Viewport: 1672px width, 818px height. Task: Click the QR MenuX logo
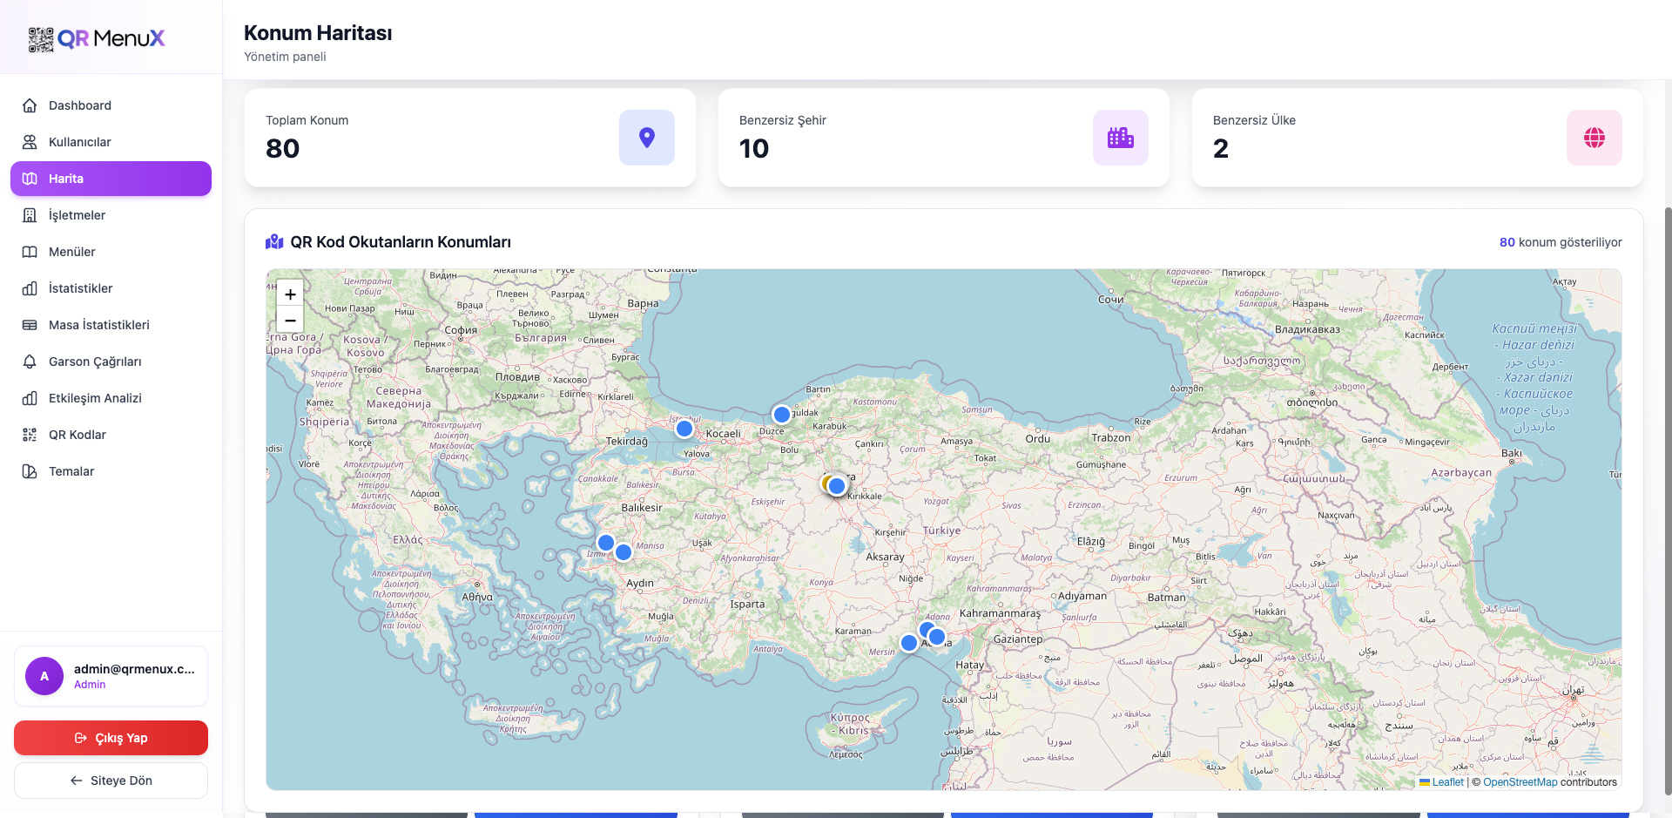pos(97,38)
